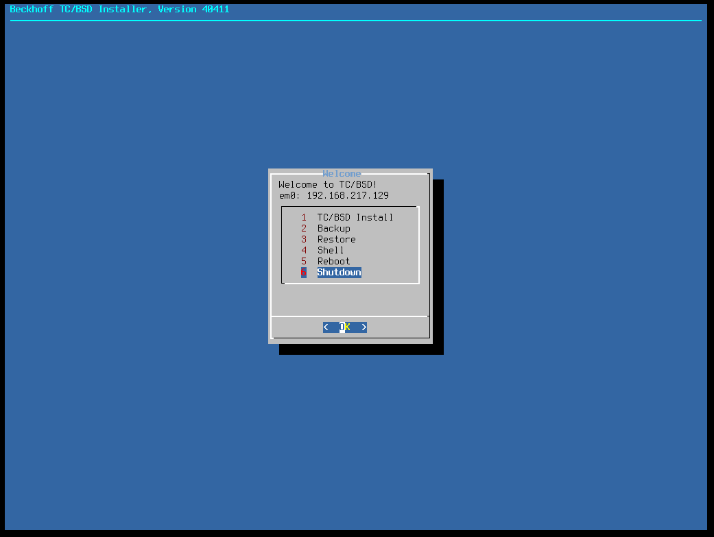The image size is (714, 537).
Task: Click the Welcome dialog title
Action: 342,174
